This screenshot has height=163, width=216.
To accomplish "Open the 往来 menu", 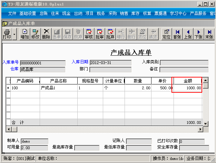I will pyautogui.click(x=55, y=13).
